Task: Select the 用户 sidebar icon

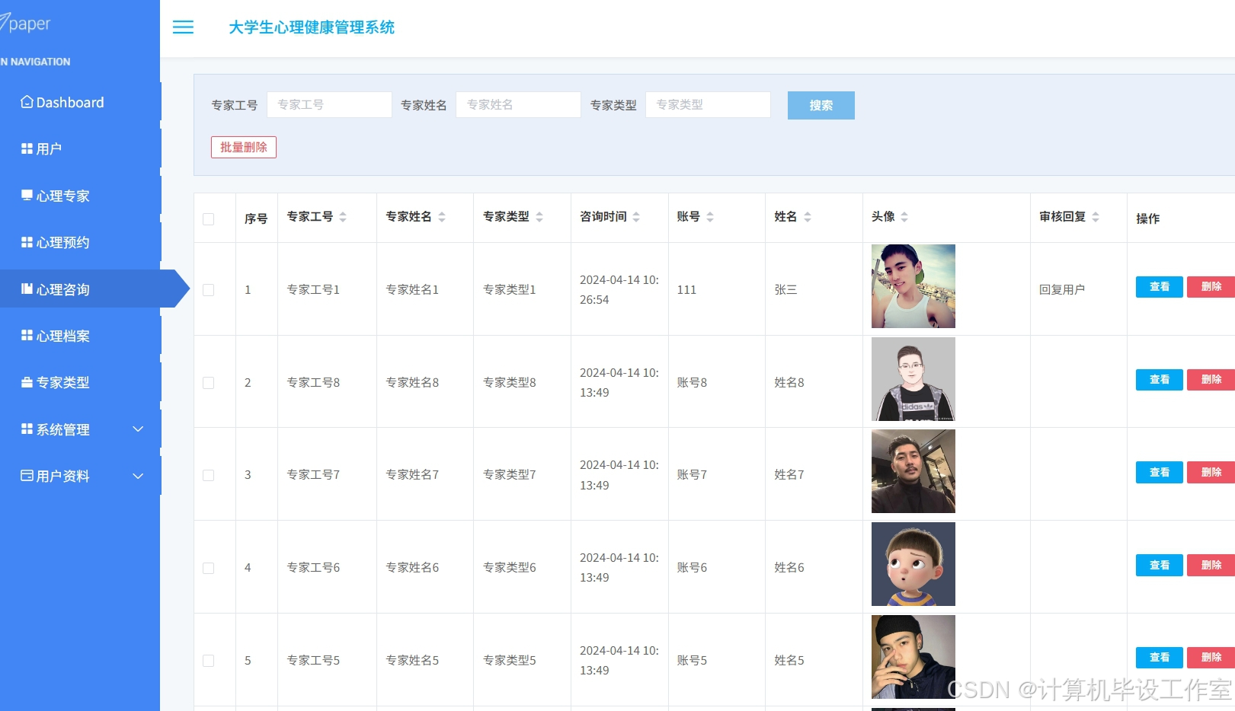Action: click(x=25, y=148)
